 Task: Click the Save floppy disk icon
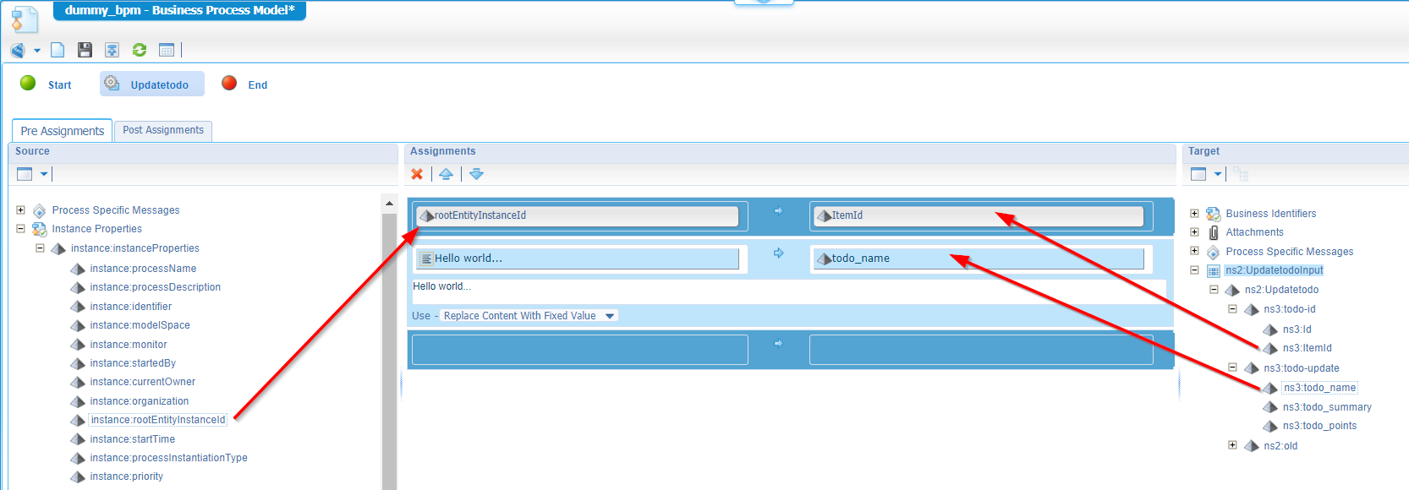point(85,51)
